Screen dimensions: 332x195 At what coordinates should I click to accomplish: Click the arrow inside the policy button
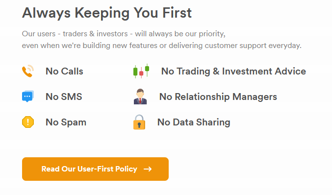[x=148, y=169]
